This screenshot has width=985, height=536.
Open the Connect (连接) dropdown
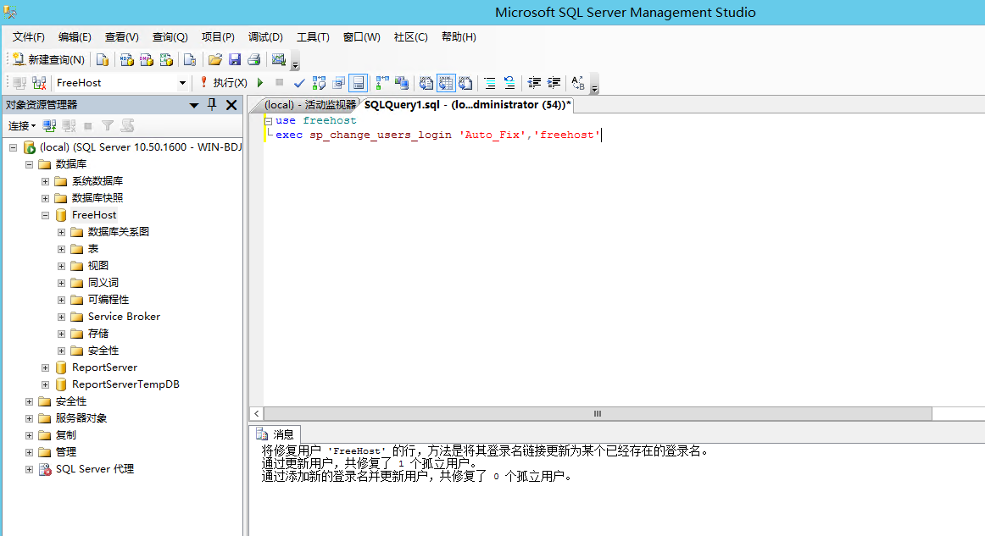pos(21,126)
